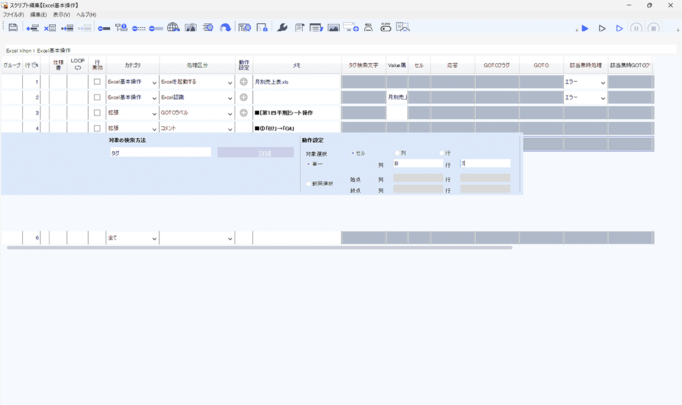Click the plus action-setting icon in row 2
This screenshot has width=682, height=405.
click(243, 97)
